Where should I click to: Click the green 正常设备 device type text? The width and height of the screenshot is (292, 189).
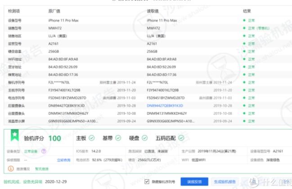[31, 151]
